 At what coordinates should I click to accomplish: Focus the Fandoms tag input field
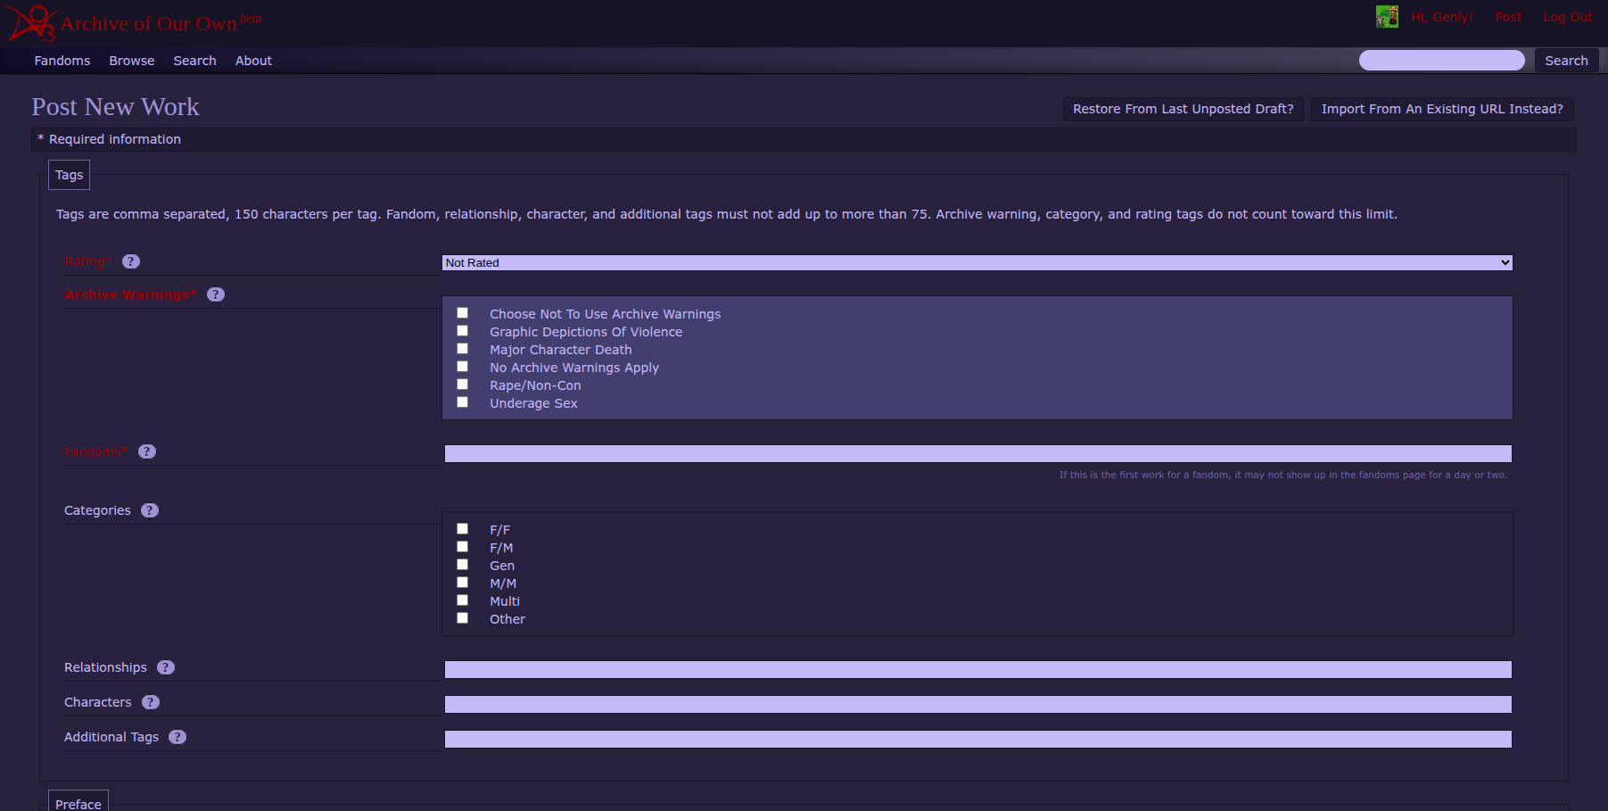click(x=977, y=453)
